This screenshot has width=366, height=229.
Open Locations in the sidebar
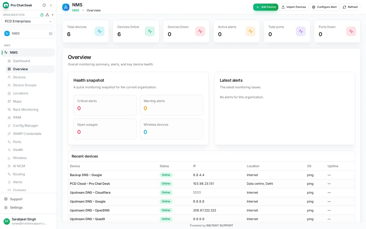[30, 93]
